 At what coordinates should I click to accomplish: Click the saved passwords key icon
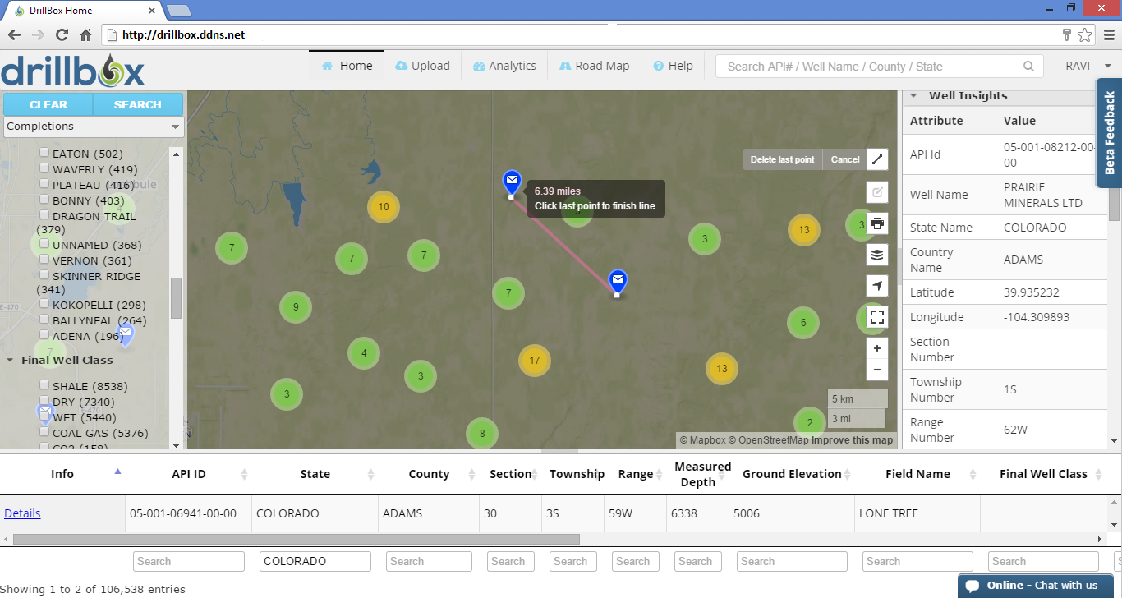(x=1067, y=35)
